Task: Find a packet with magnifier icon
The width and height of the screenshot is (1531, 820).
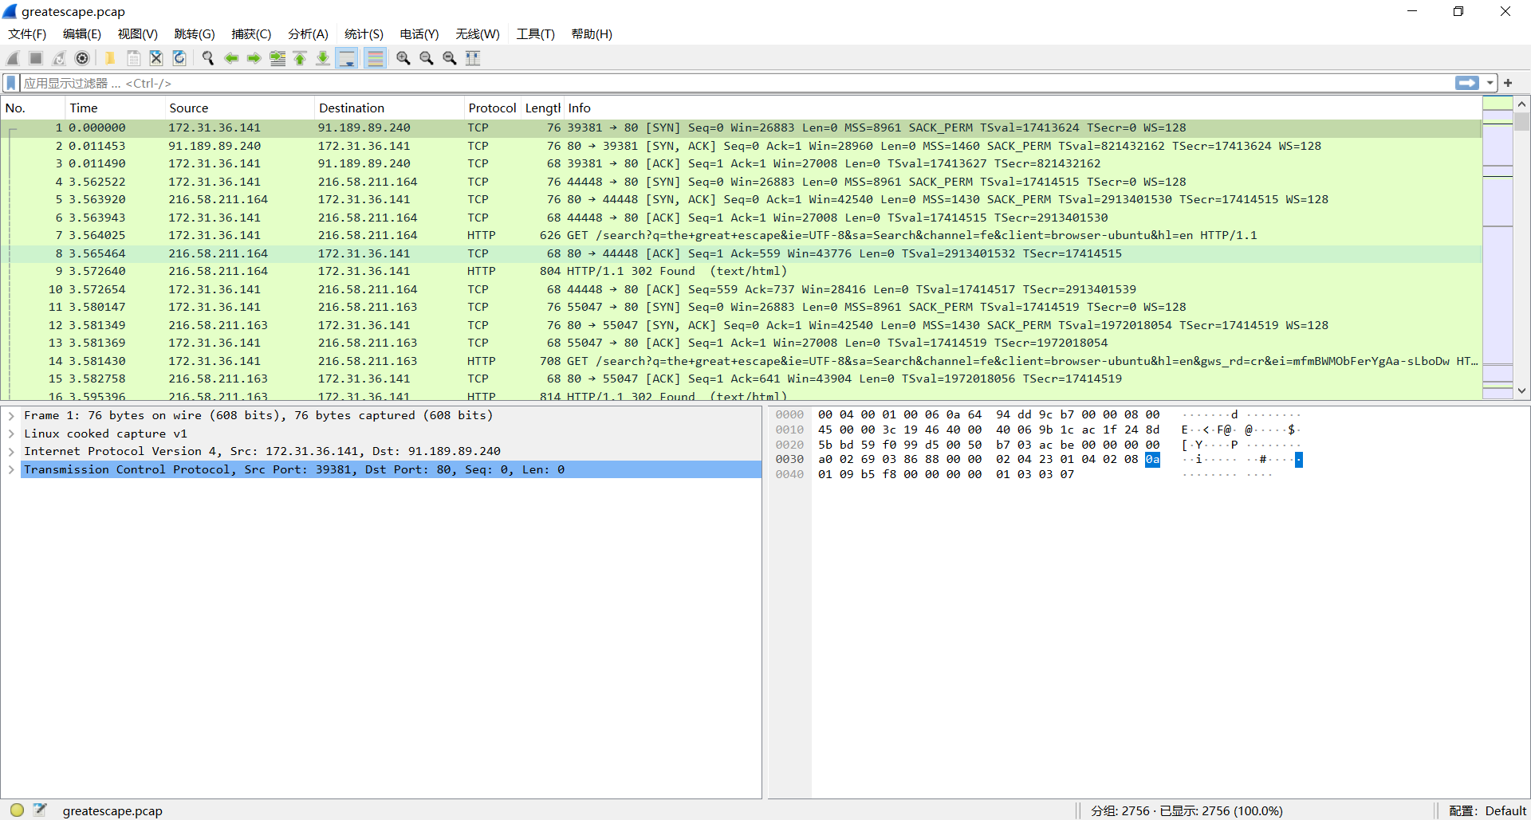Action: (x=208, y=58)
